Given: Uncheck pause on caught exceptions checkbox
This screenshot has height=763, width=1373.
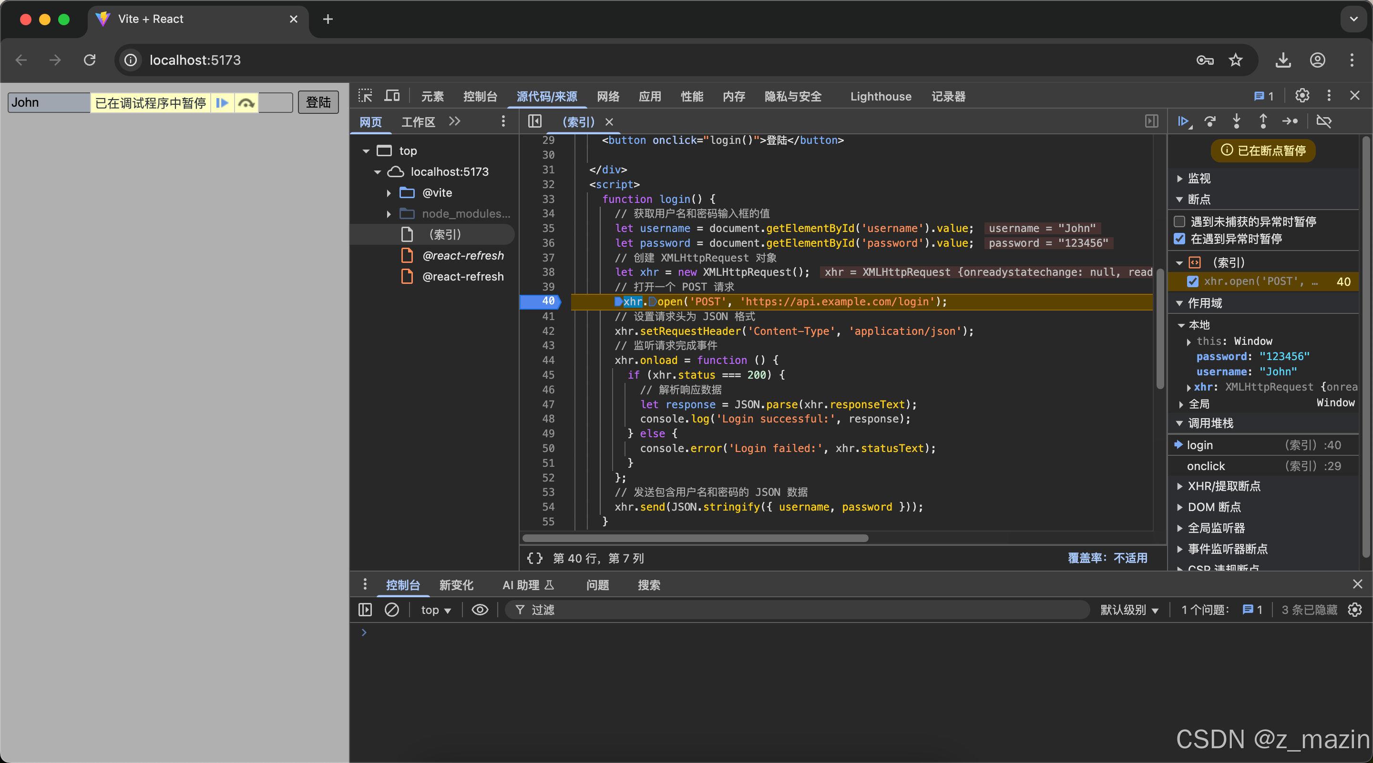Looking at the screenshot, I should pos(1179,239).
